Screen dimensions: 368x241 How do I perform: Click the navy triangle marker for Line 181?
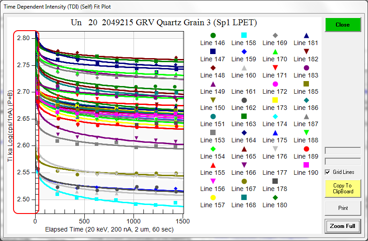click(x=306, y=35)
